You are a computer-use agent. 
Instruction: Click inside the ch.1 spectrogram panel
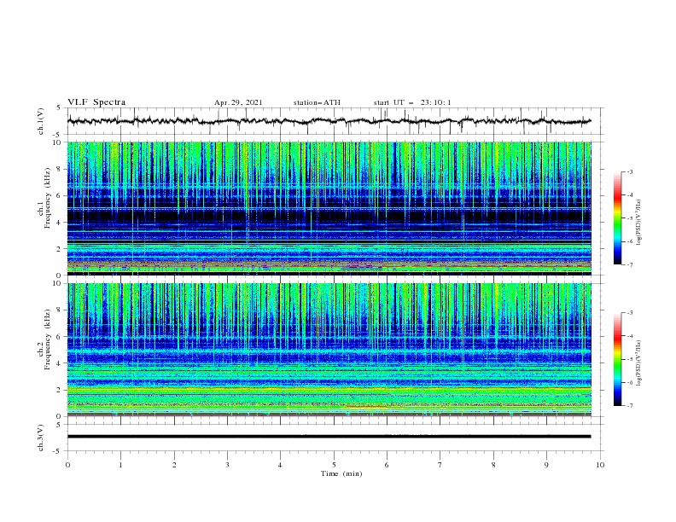(329, 208)
